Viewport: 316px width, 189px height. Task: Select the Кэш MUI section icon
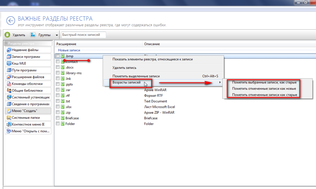tap(8, 64)
